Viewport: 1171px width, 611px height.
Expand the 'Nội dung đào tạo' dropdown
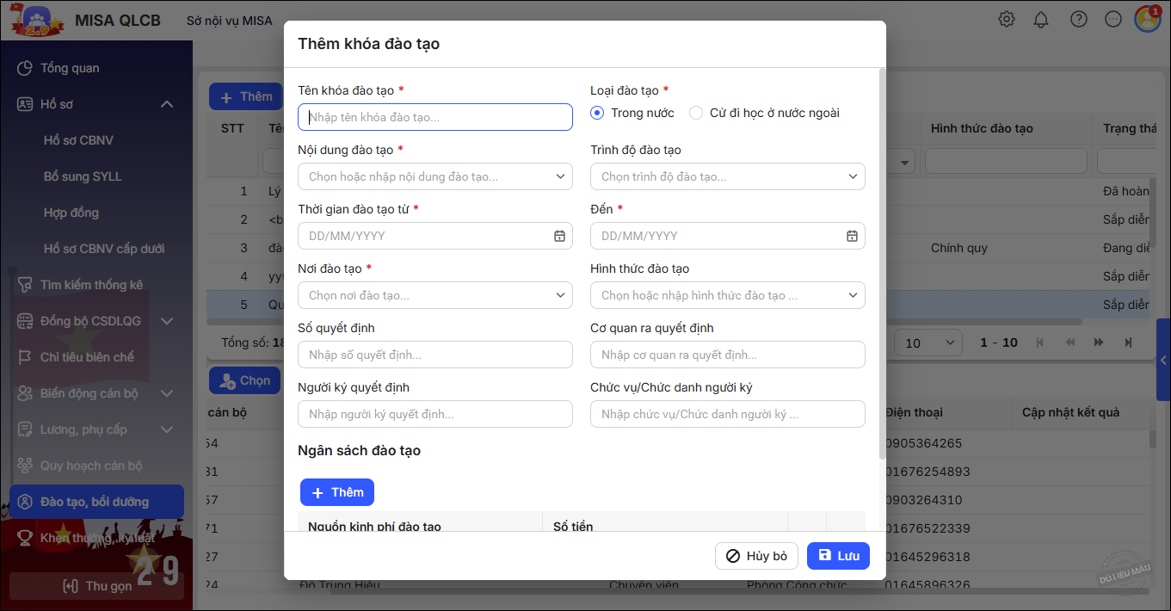[559, 176]
